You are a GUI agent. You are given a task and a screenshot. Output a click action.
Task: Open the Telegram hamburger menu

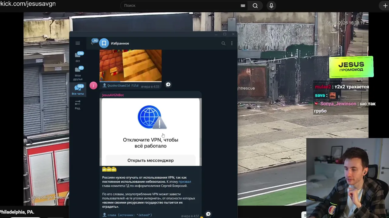tap(77, 43)
